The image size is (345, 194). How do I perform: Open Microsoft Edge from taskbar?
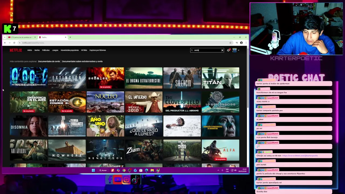tap(147, 170)
